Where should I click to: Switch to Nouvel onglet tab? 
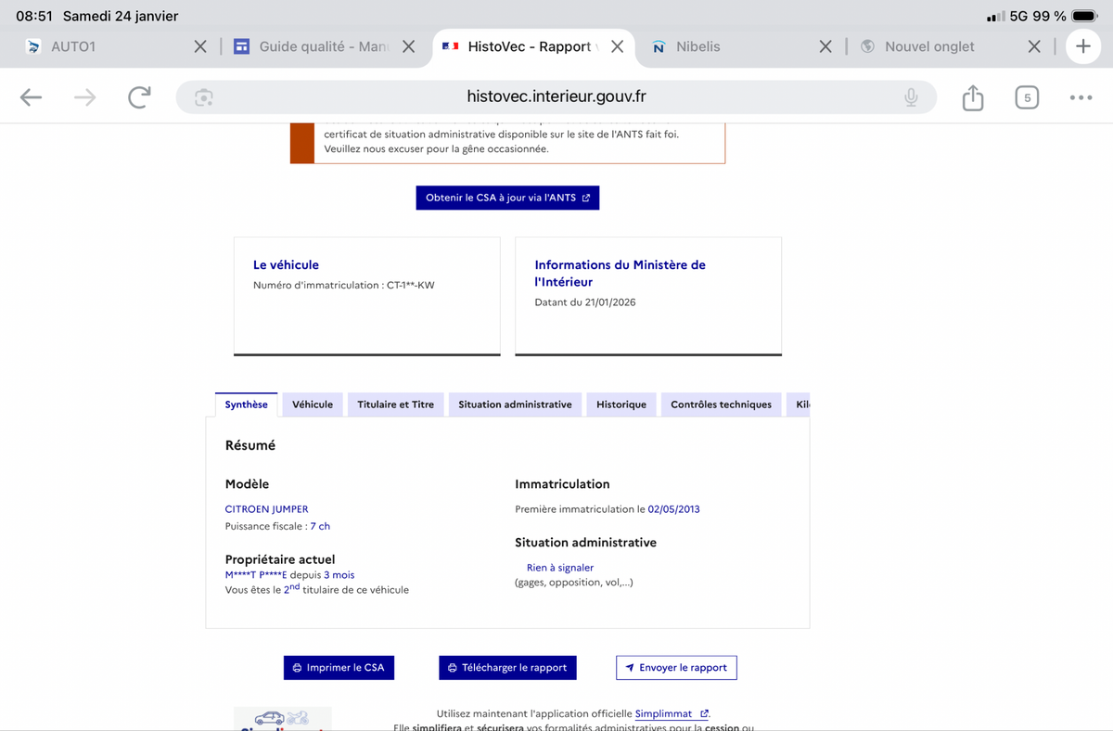(927, 46)
